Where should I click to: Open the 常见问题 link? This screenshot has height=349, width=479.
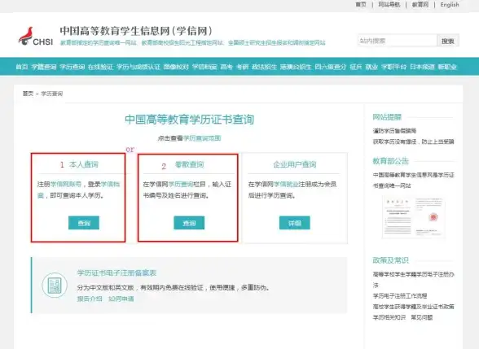(x=422, y=317)
